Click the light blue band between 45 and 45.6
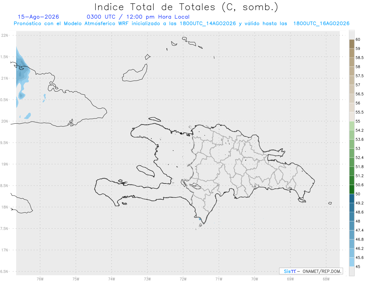 pos(352,262)
